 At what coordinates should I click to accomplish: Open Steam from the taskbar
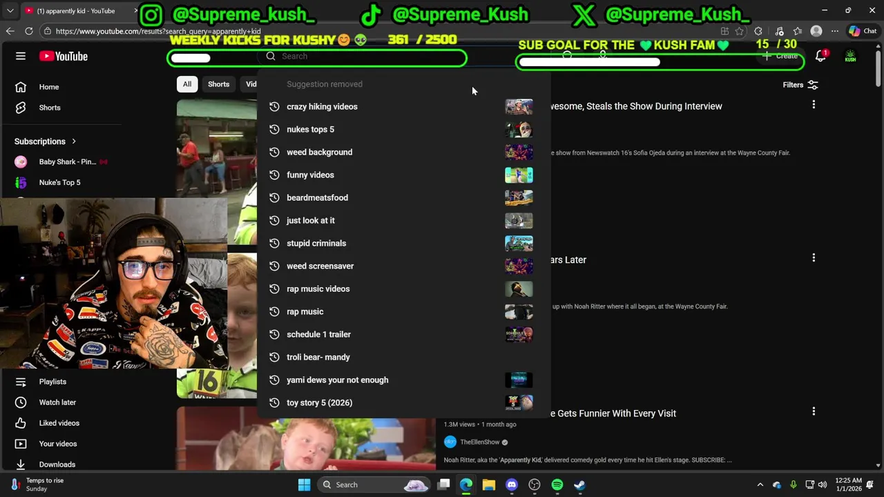pyautogui.click(x=579, y=485)
